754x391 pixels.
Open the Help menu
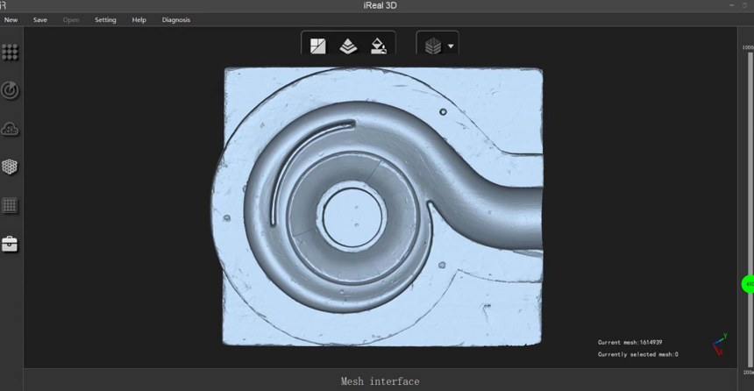(139, 19)
